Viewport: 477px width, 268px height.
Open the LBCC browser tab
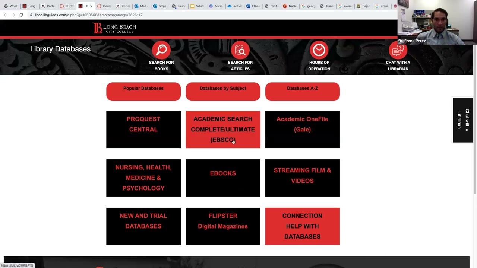(67, 6)
